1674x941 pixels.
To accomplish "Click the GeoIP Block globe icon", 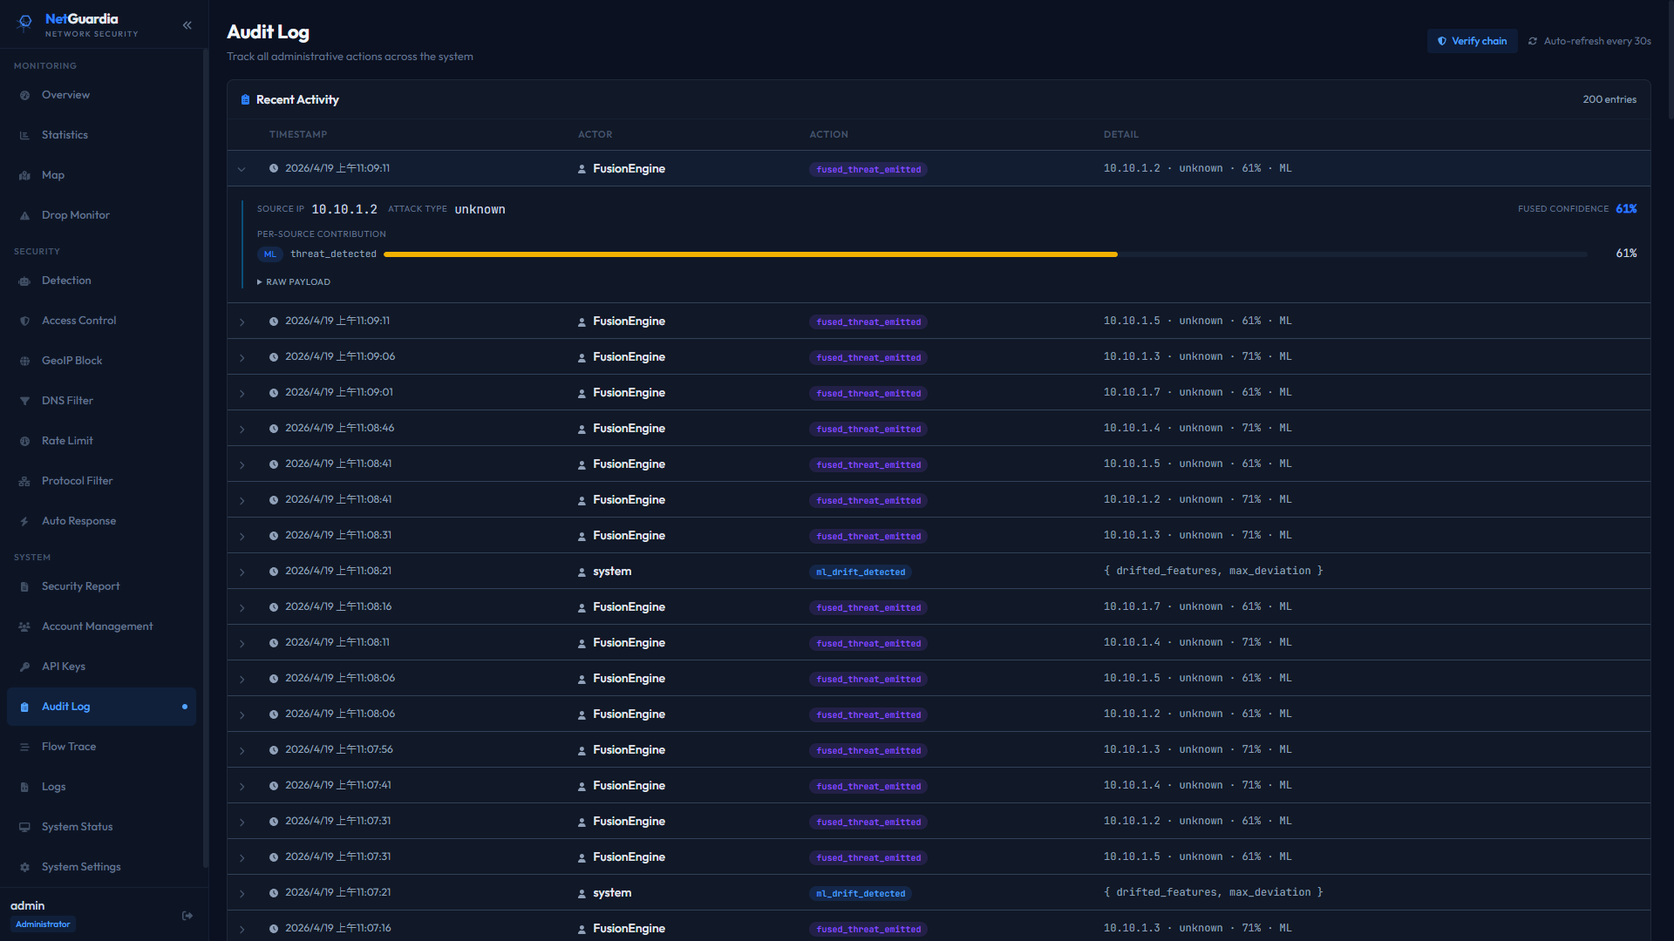I will pos(24,362).
